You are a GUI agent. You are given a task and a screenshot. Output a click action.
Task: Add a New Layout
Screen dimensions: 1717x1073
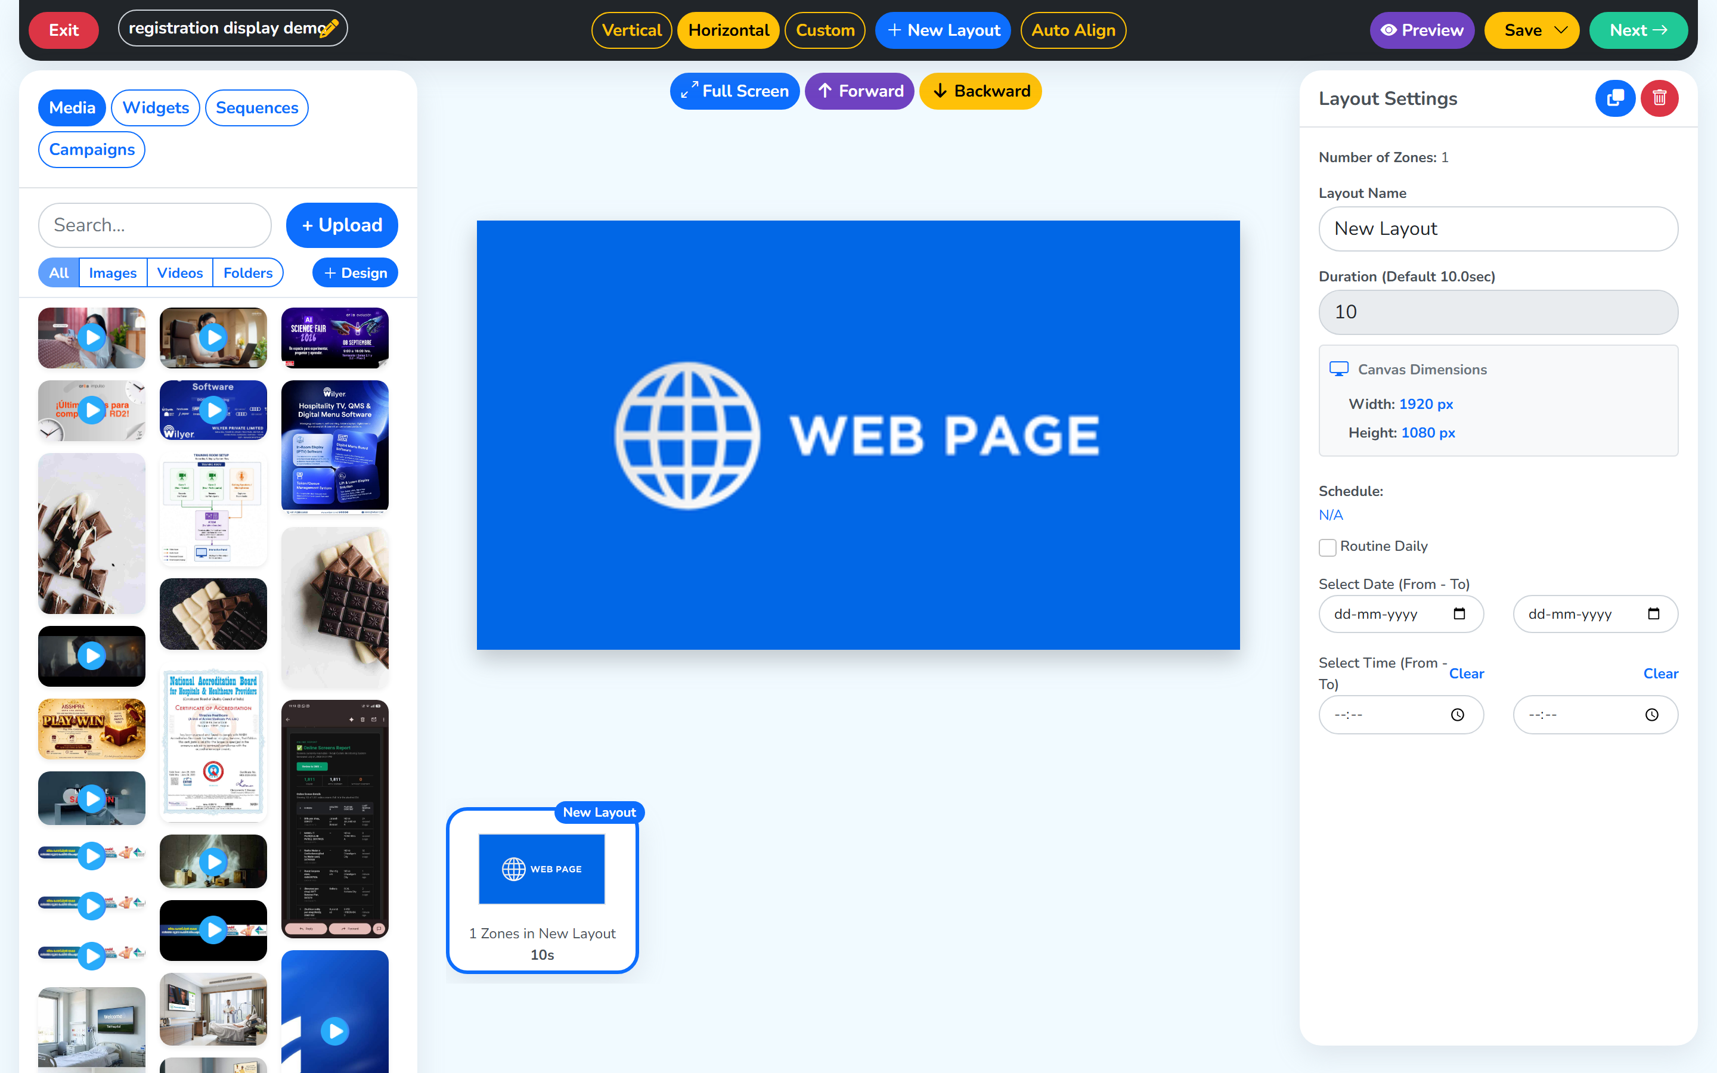pyautogui.click(x=943, y=30)
